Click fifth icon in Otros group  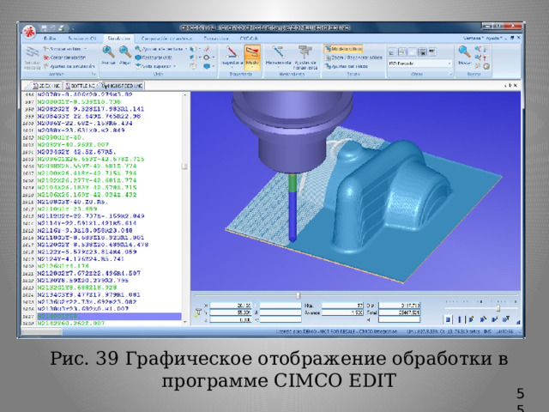click(432, 52)
